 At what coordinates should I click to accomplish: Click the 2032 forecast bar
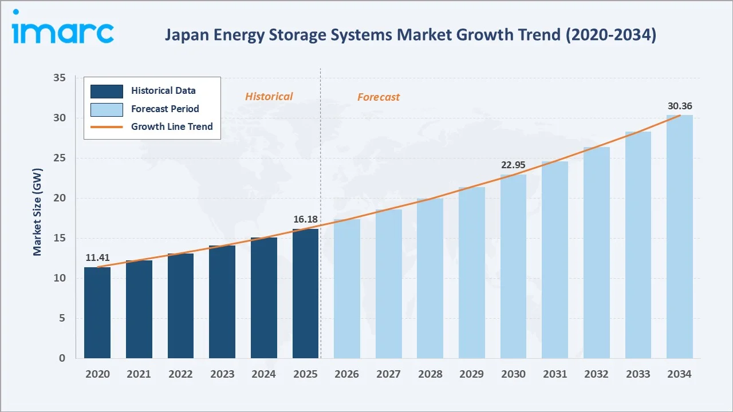pos(597,252)
